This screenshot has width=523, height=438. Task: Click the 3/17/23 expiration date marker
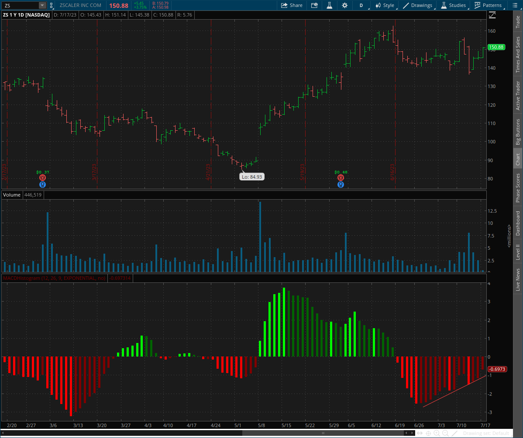(x=94, y=172)
